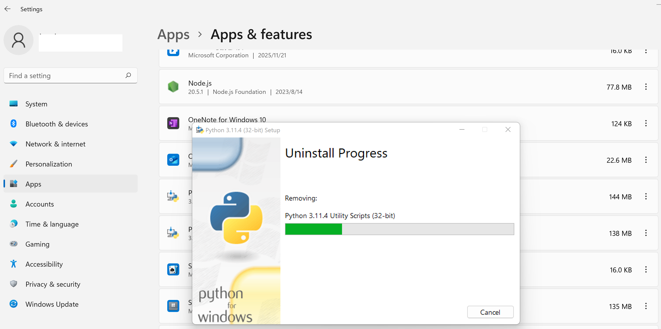The height and width of the screenshot is (329, 661).
Task: Click the Solitaire cards app icon
Action: point(173,269)
